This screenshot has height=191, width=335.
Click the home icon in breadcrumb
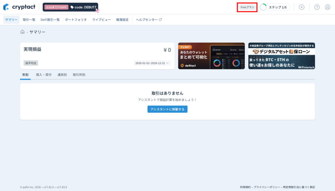tap(22, 32)
